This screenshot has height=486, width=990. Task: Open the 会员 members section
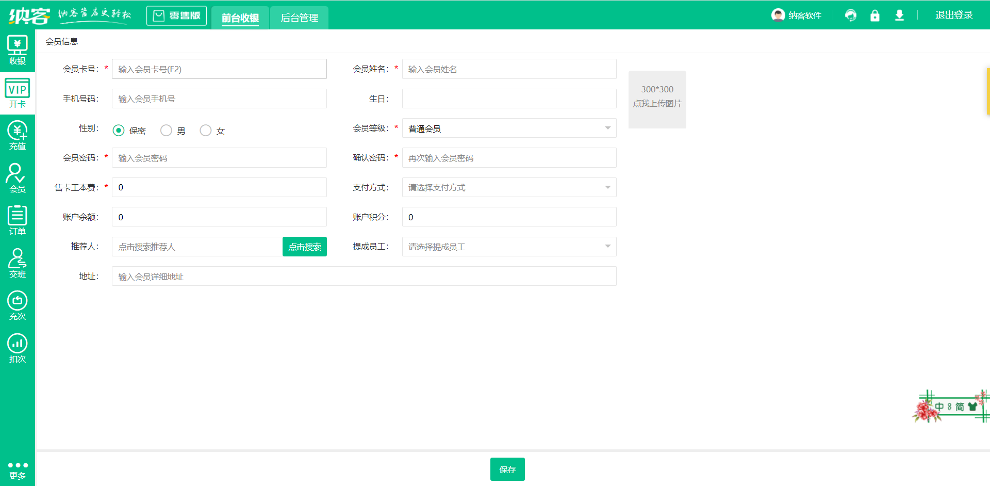(17, 177)
